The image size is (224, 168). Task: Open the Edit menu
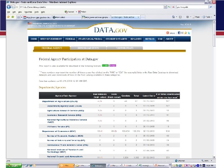coord(14,12)
